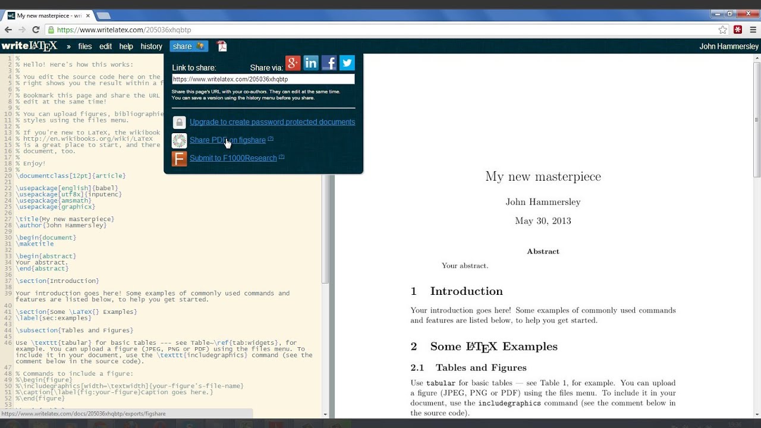Click the \author{John Hammersley} source line
The height and width of the screenshot is (428, 761).
61,225
